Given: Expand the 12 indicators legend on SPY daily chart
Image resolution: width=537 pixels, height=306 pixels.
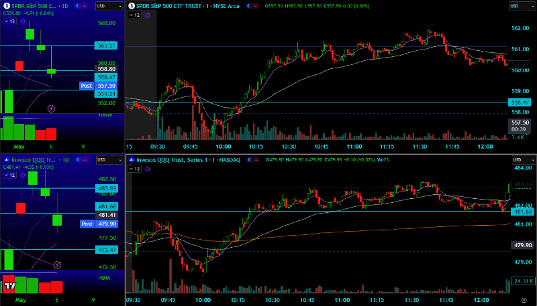Looking at the screenshot, I should tap(9, 21).
